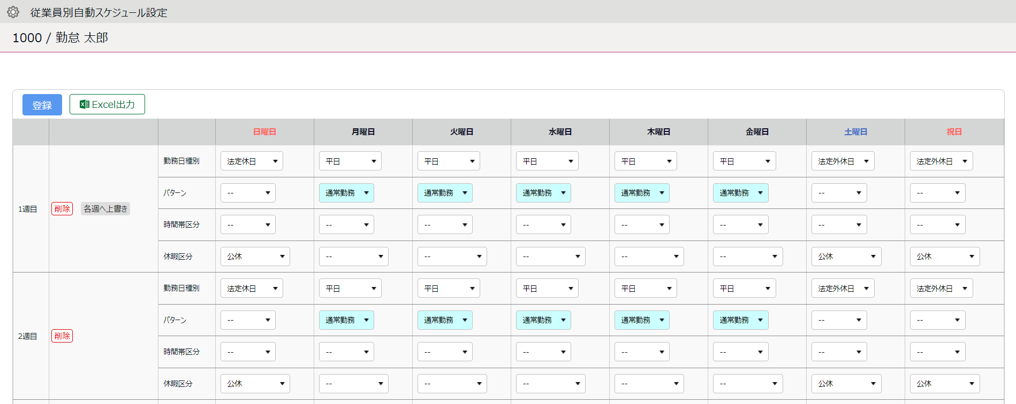This screenshot has height=404, width=1016.
Task: Open week 1 Monday 時間帯区分 dropdown
Action: click(346, 224)
